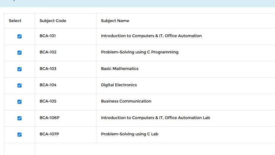Click the Office Automation Lab subject name
This screenshot has height=155, width=275.
[155, 118]
